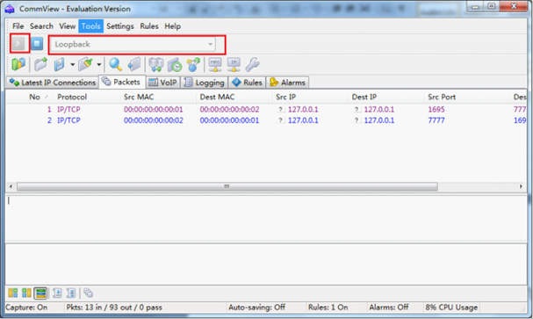Screen dimensions: 533x319
Task: Click Src MAC 00:00:00:00:00:01 in packet 1
Action: [154, 110]
